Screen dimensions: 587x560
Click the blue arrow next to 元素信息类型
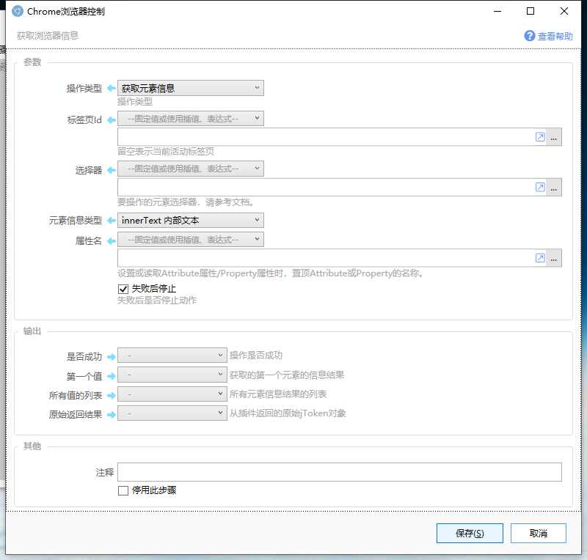[112, 221]
